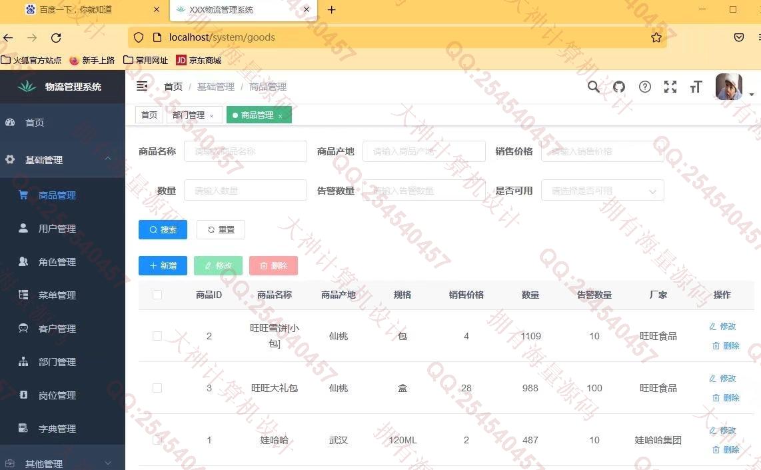Viewport: 761px width, 470px height.
Task: Toggle fullscreen icon in header
Action: [x=670, y=87]
